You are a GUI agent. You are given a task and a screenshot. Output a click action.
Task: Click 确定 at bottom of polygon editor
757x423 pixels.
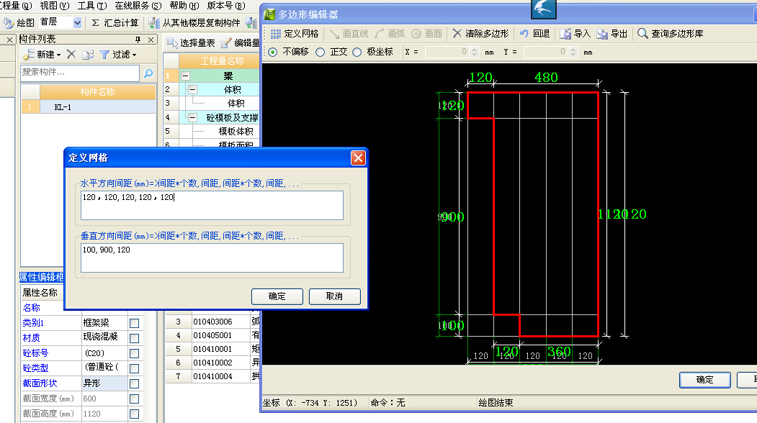[x=705, y=380]
